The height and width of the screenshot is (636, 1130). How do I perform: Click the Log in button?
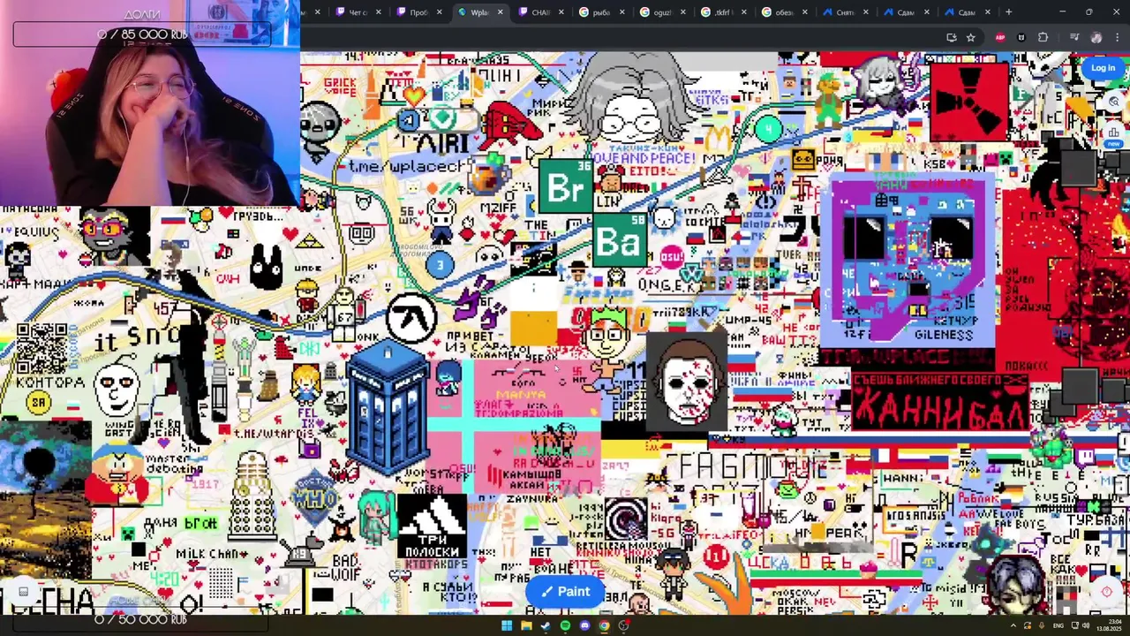(x=1103, y=68)
